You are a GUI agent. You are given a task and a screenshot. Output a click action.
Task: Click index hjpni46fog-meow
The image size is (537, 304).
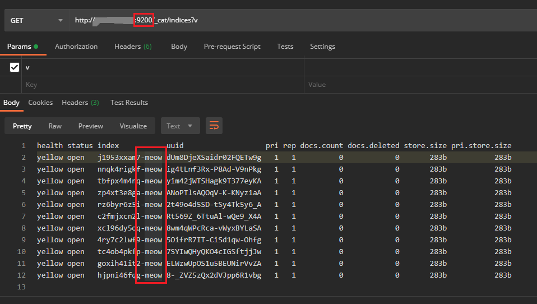pos(130,275)
